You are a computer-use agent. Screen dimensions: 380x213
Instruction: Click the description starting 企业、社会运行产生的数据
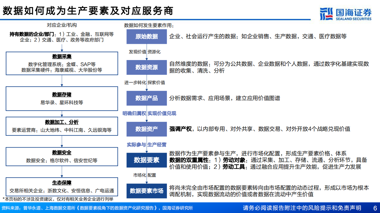point(258,37)
